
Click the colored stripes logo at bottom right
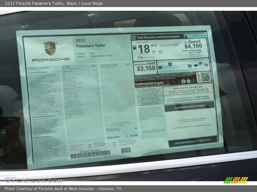click(x=236, y=180)
